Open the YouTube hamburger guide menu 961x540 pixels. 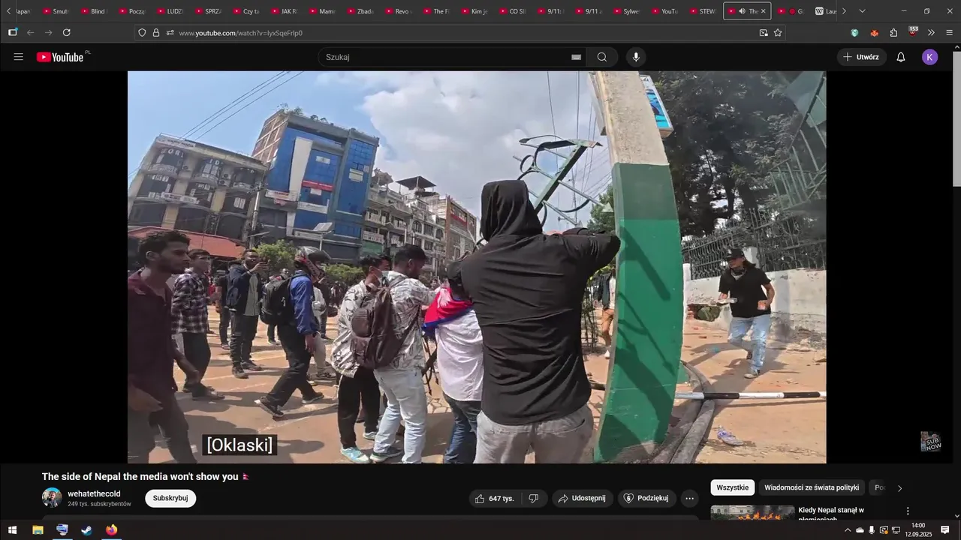click(19, 57)
